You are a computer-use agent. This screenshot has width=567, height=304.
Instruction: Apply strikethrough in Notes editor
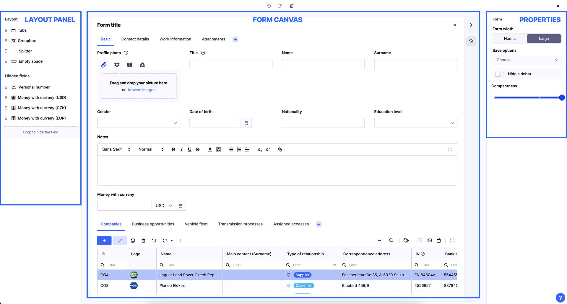pyautogui.click(x=198, y=150)
